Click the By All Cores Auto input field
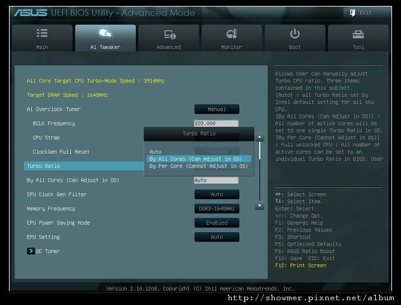Viewport: 401px width, 305px height. [216, 180]
